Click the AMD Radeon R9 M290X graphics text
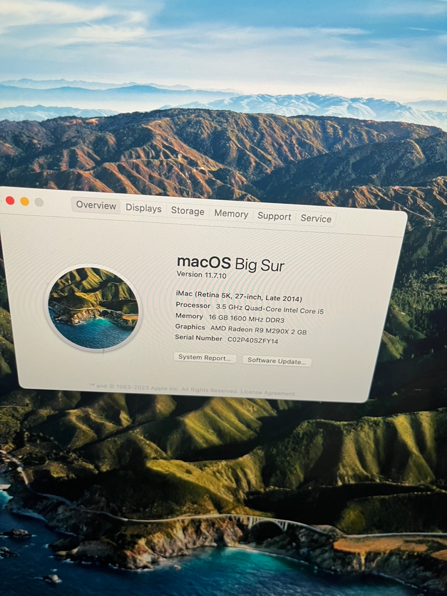This screenshot has width=447, height=596. pos(258,330)
